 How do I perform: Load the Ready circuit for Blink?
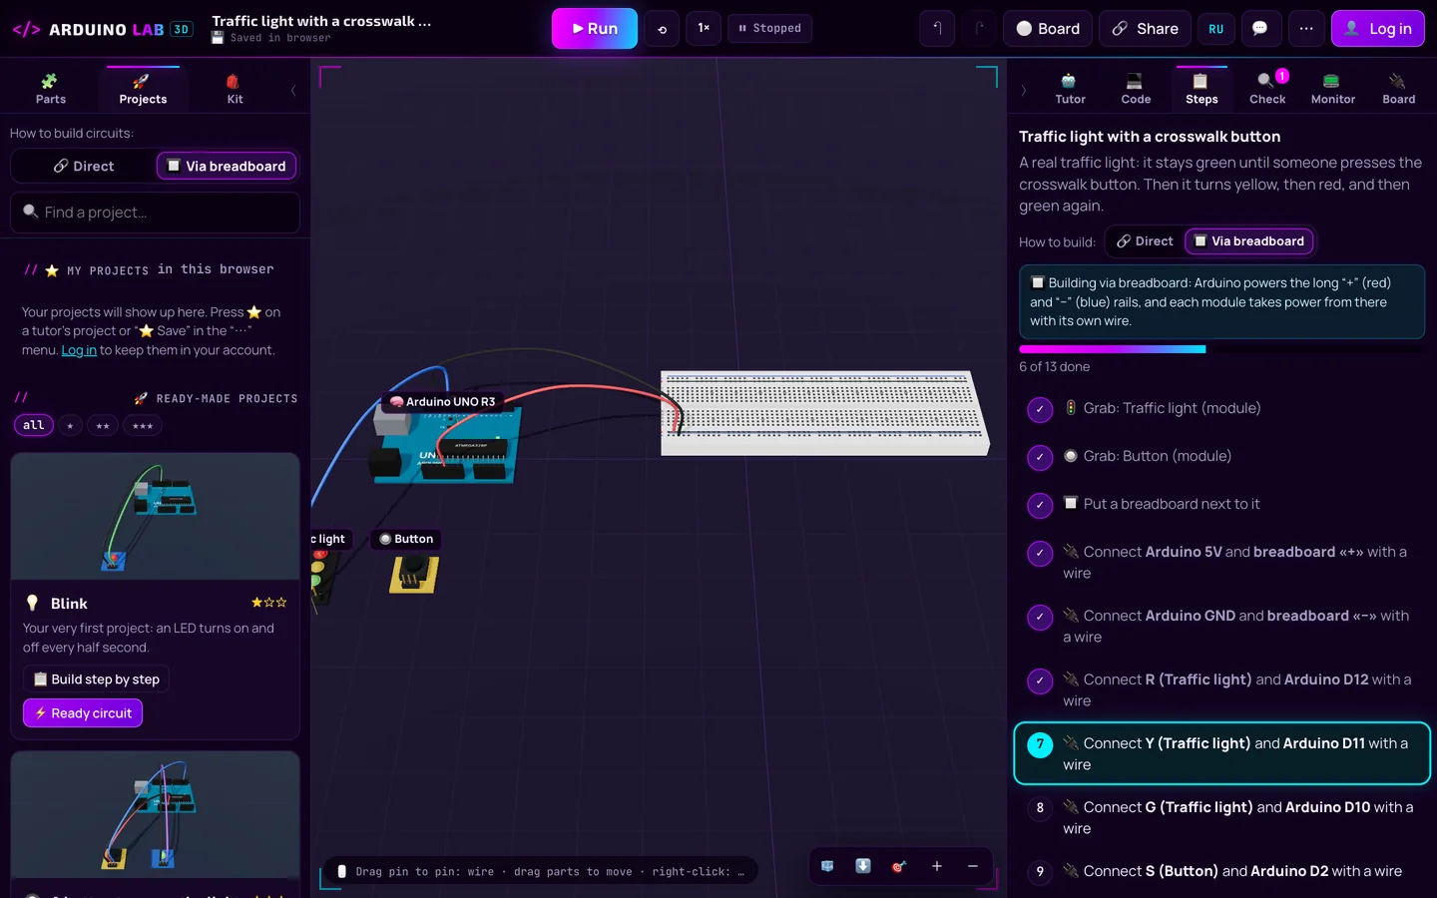coord(83,713)
